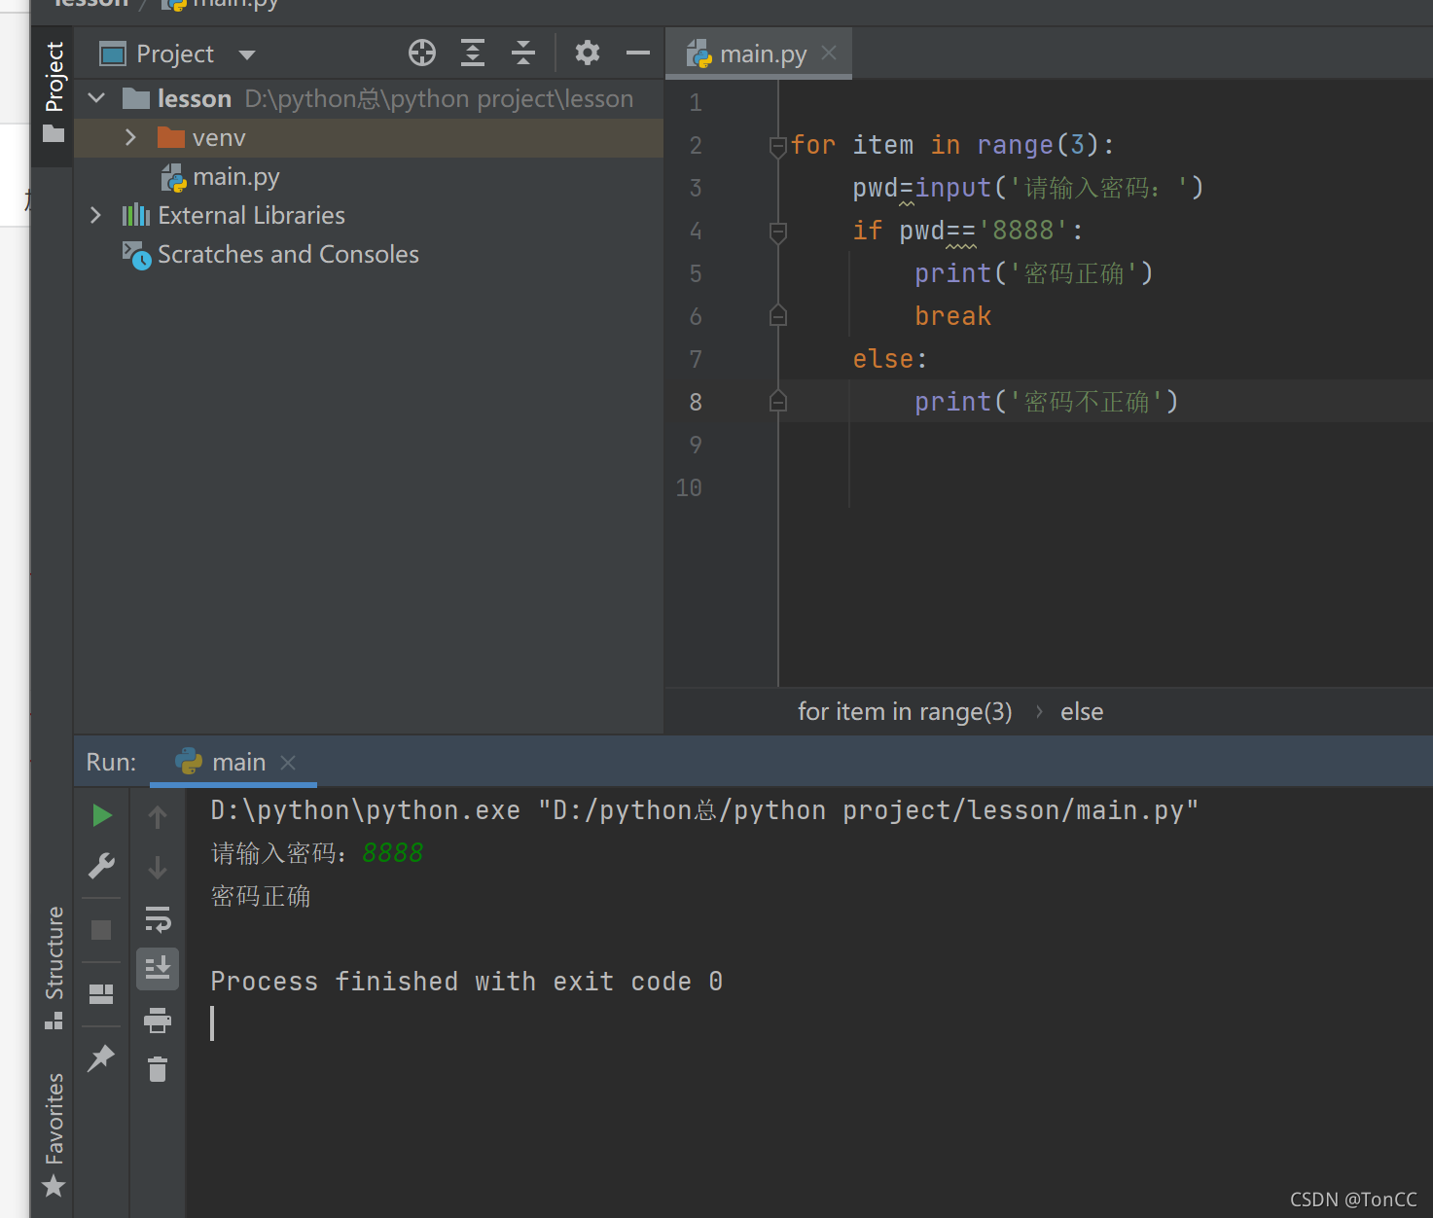Rerun main with the green play icon
The width and height of the screenshot is (1433, 1218).
coord(101,815)
